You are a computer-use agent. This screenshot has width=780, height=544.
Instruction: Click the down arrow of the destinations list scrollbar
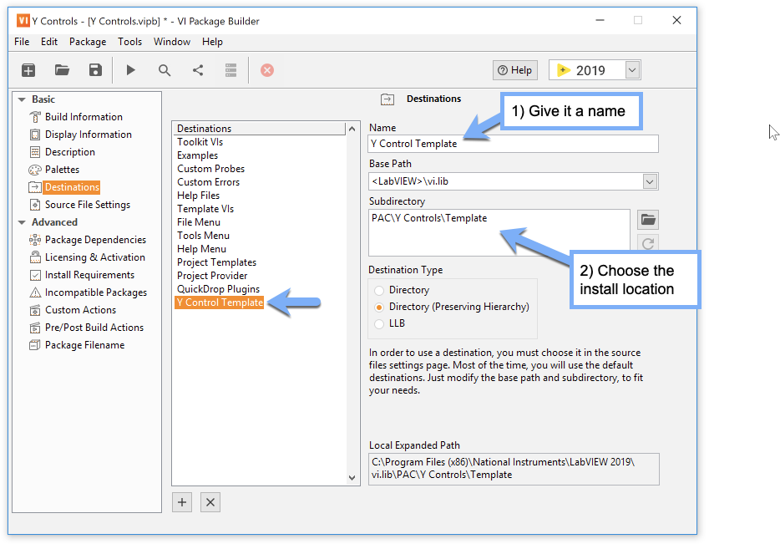[352, 478]
